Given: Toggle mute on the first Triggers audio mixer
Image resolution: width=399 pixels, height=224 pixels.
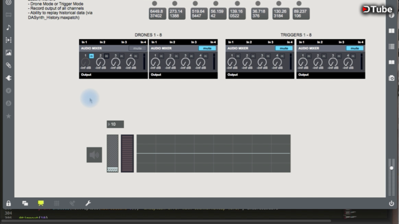Looking at the screenshot, I should tap(284, 49).
